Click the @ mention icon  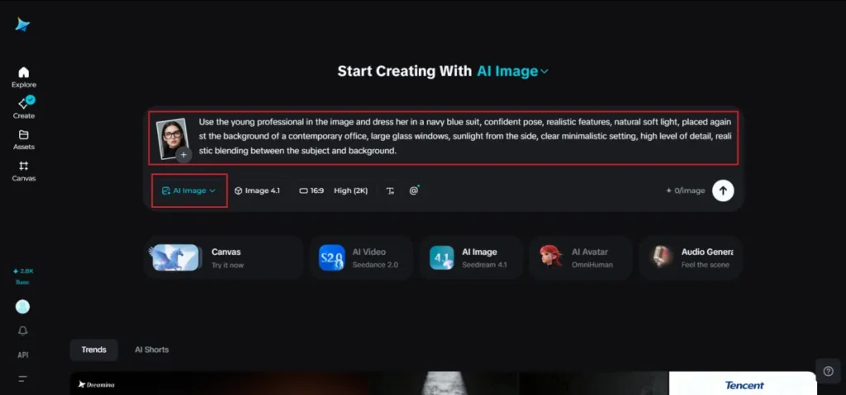click(x=414, y=190)
